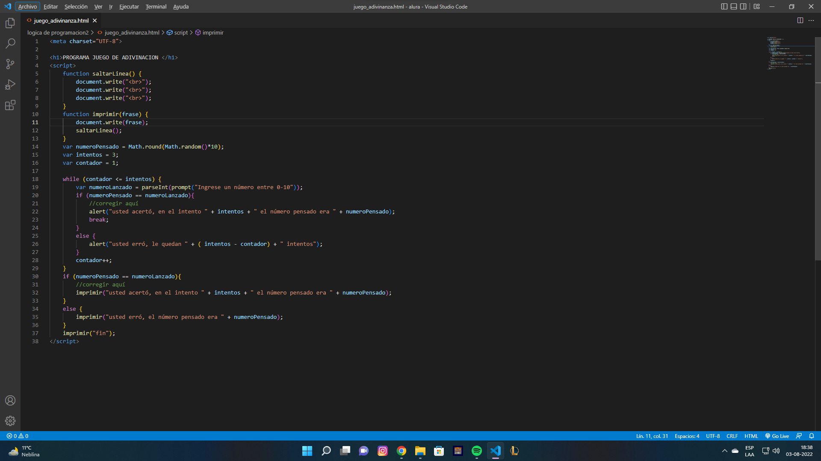Screen dimensions: 821x461
Task: Toggle the secondary sidebar layout button
Action: click(743, 6)
